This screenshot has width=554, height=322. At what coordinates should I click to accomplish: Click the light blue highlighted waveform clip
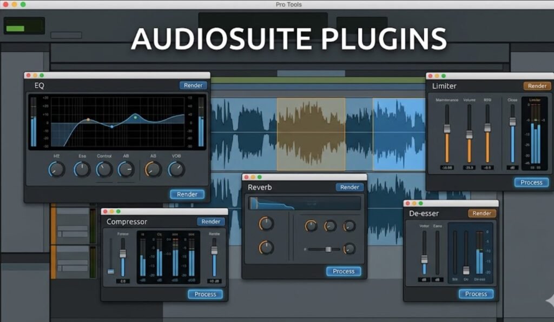[399, 134]
